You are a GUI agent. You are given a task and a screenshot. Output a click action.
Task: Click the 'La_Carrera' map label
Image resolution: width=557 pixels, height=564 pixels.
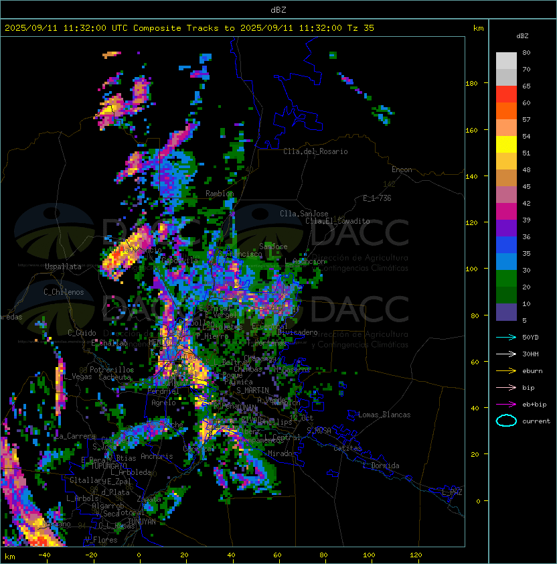[x=76, y=436]
